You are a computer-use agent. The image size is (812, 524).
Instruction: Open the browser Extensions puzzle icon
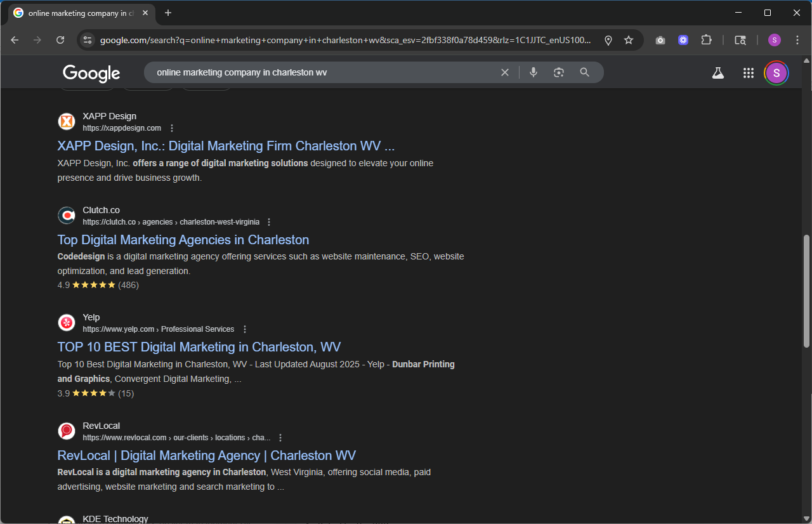tap(706, 40)
